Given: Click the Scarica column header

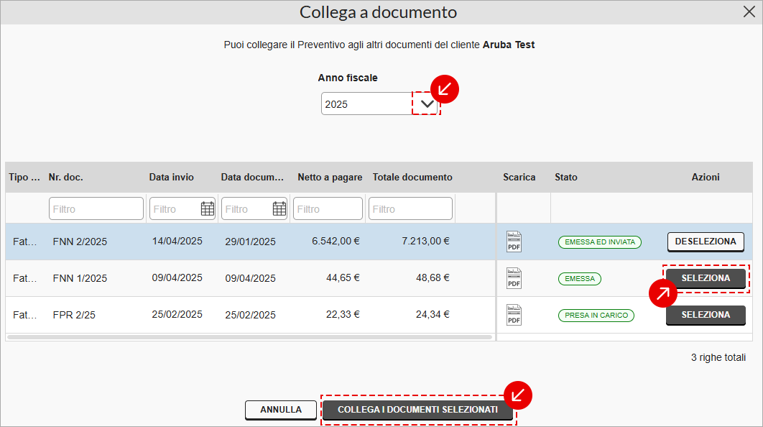Looking at the screenshot, I should (x=519, y=178).
